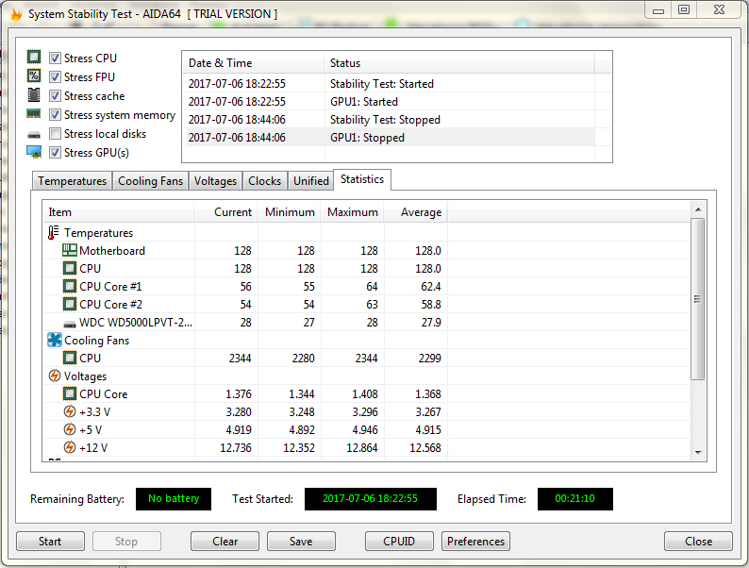The height and width of the screenshot is (568, 749).
Task: Select the 'Stability Test: Stopped' log row
Action: tap(389, 120)
